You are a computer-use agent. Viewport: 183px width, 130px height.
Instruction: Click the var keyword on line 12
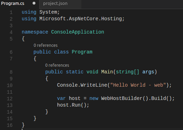coord(61,99)
